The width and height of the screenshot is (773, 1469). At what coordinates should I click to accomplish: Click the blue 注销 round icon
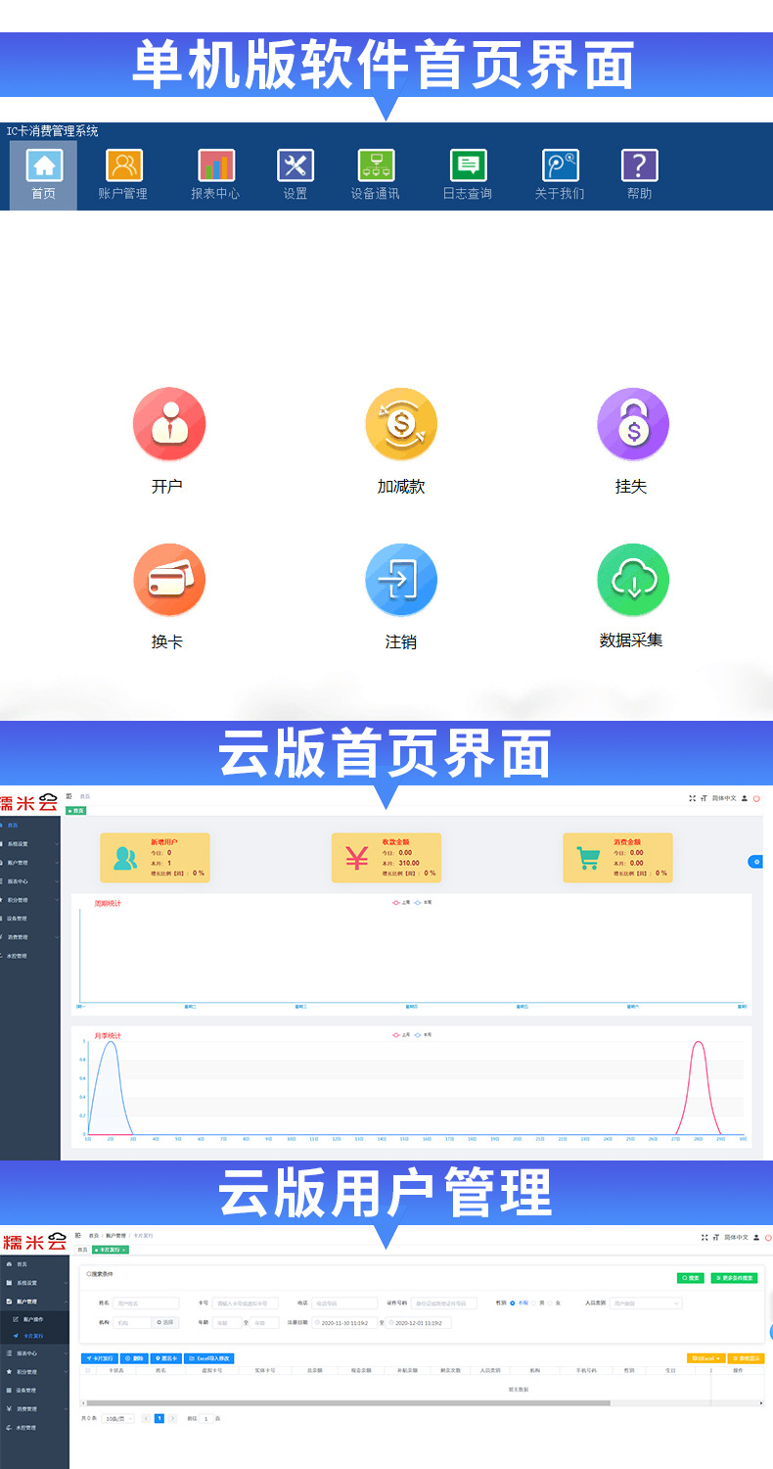coord(401,581)
